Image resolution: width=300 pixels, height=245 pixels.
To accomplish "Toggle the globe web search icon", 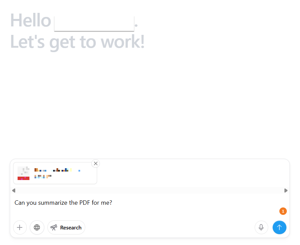I will [37, 227].
